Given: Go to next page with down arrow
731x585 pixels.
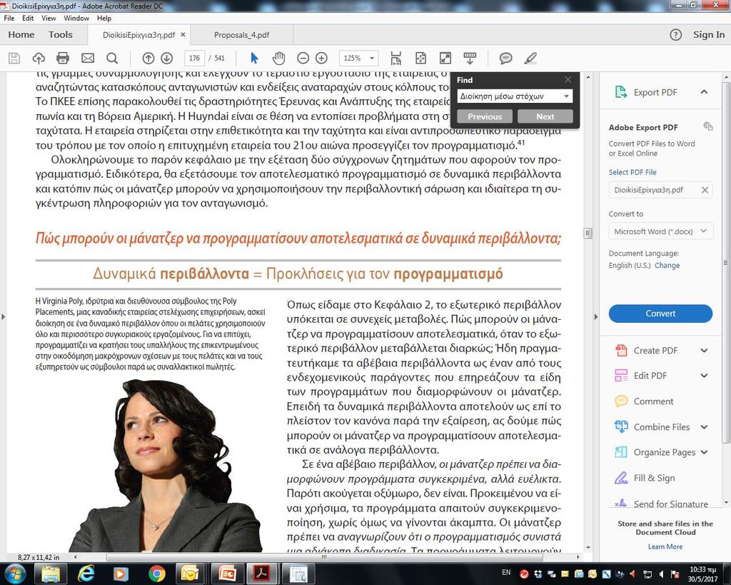Looking at the screenshot, I should (167, 59).
